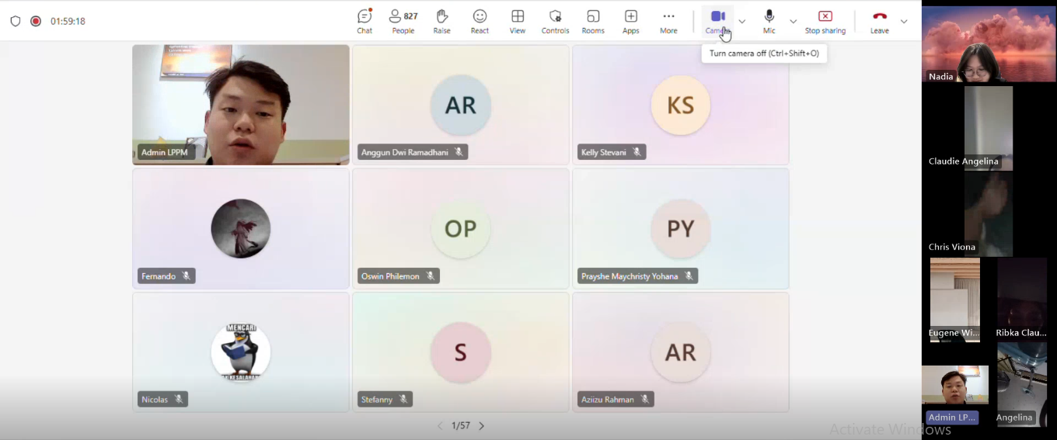The height and width of the screenshot is (440, 1057).
Task: Stop sharing the screen
Action: 825,21
